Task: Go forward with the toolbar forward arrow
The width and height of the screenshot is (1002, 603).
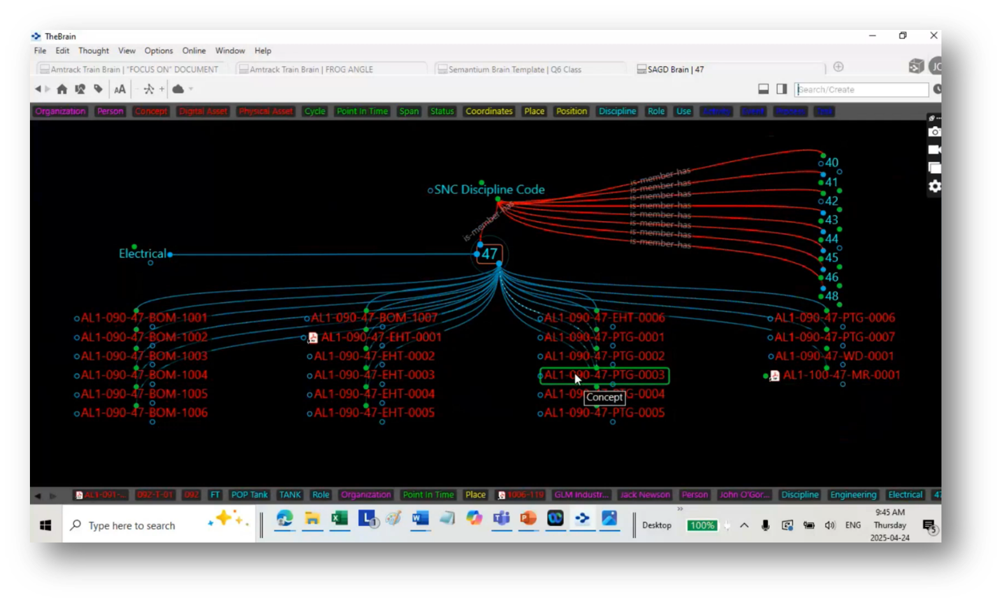Action: click(47, 89)
